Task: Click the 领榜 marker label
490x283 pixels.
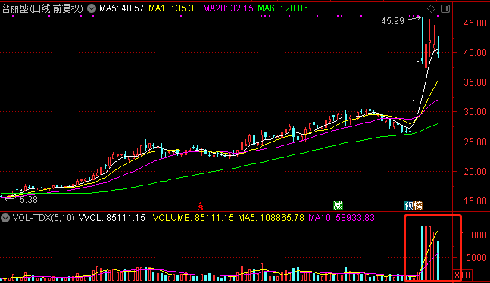Action: point(414,206)
